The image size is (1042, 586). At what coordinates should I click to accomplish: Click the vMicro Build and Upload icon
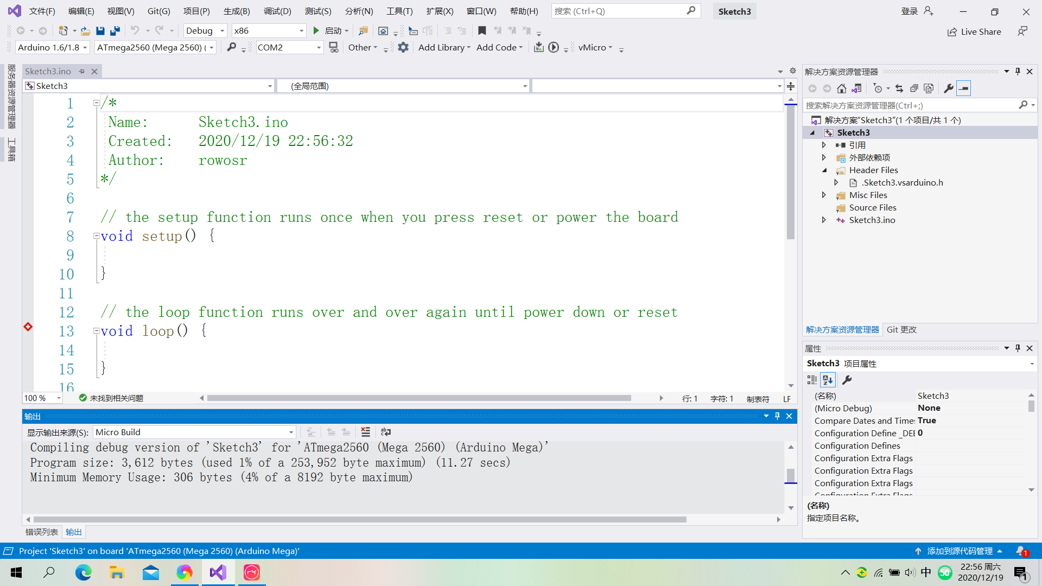click(x=539, y=47)
